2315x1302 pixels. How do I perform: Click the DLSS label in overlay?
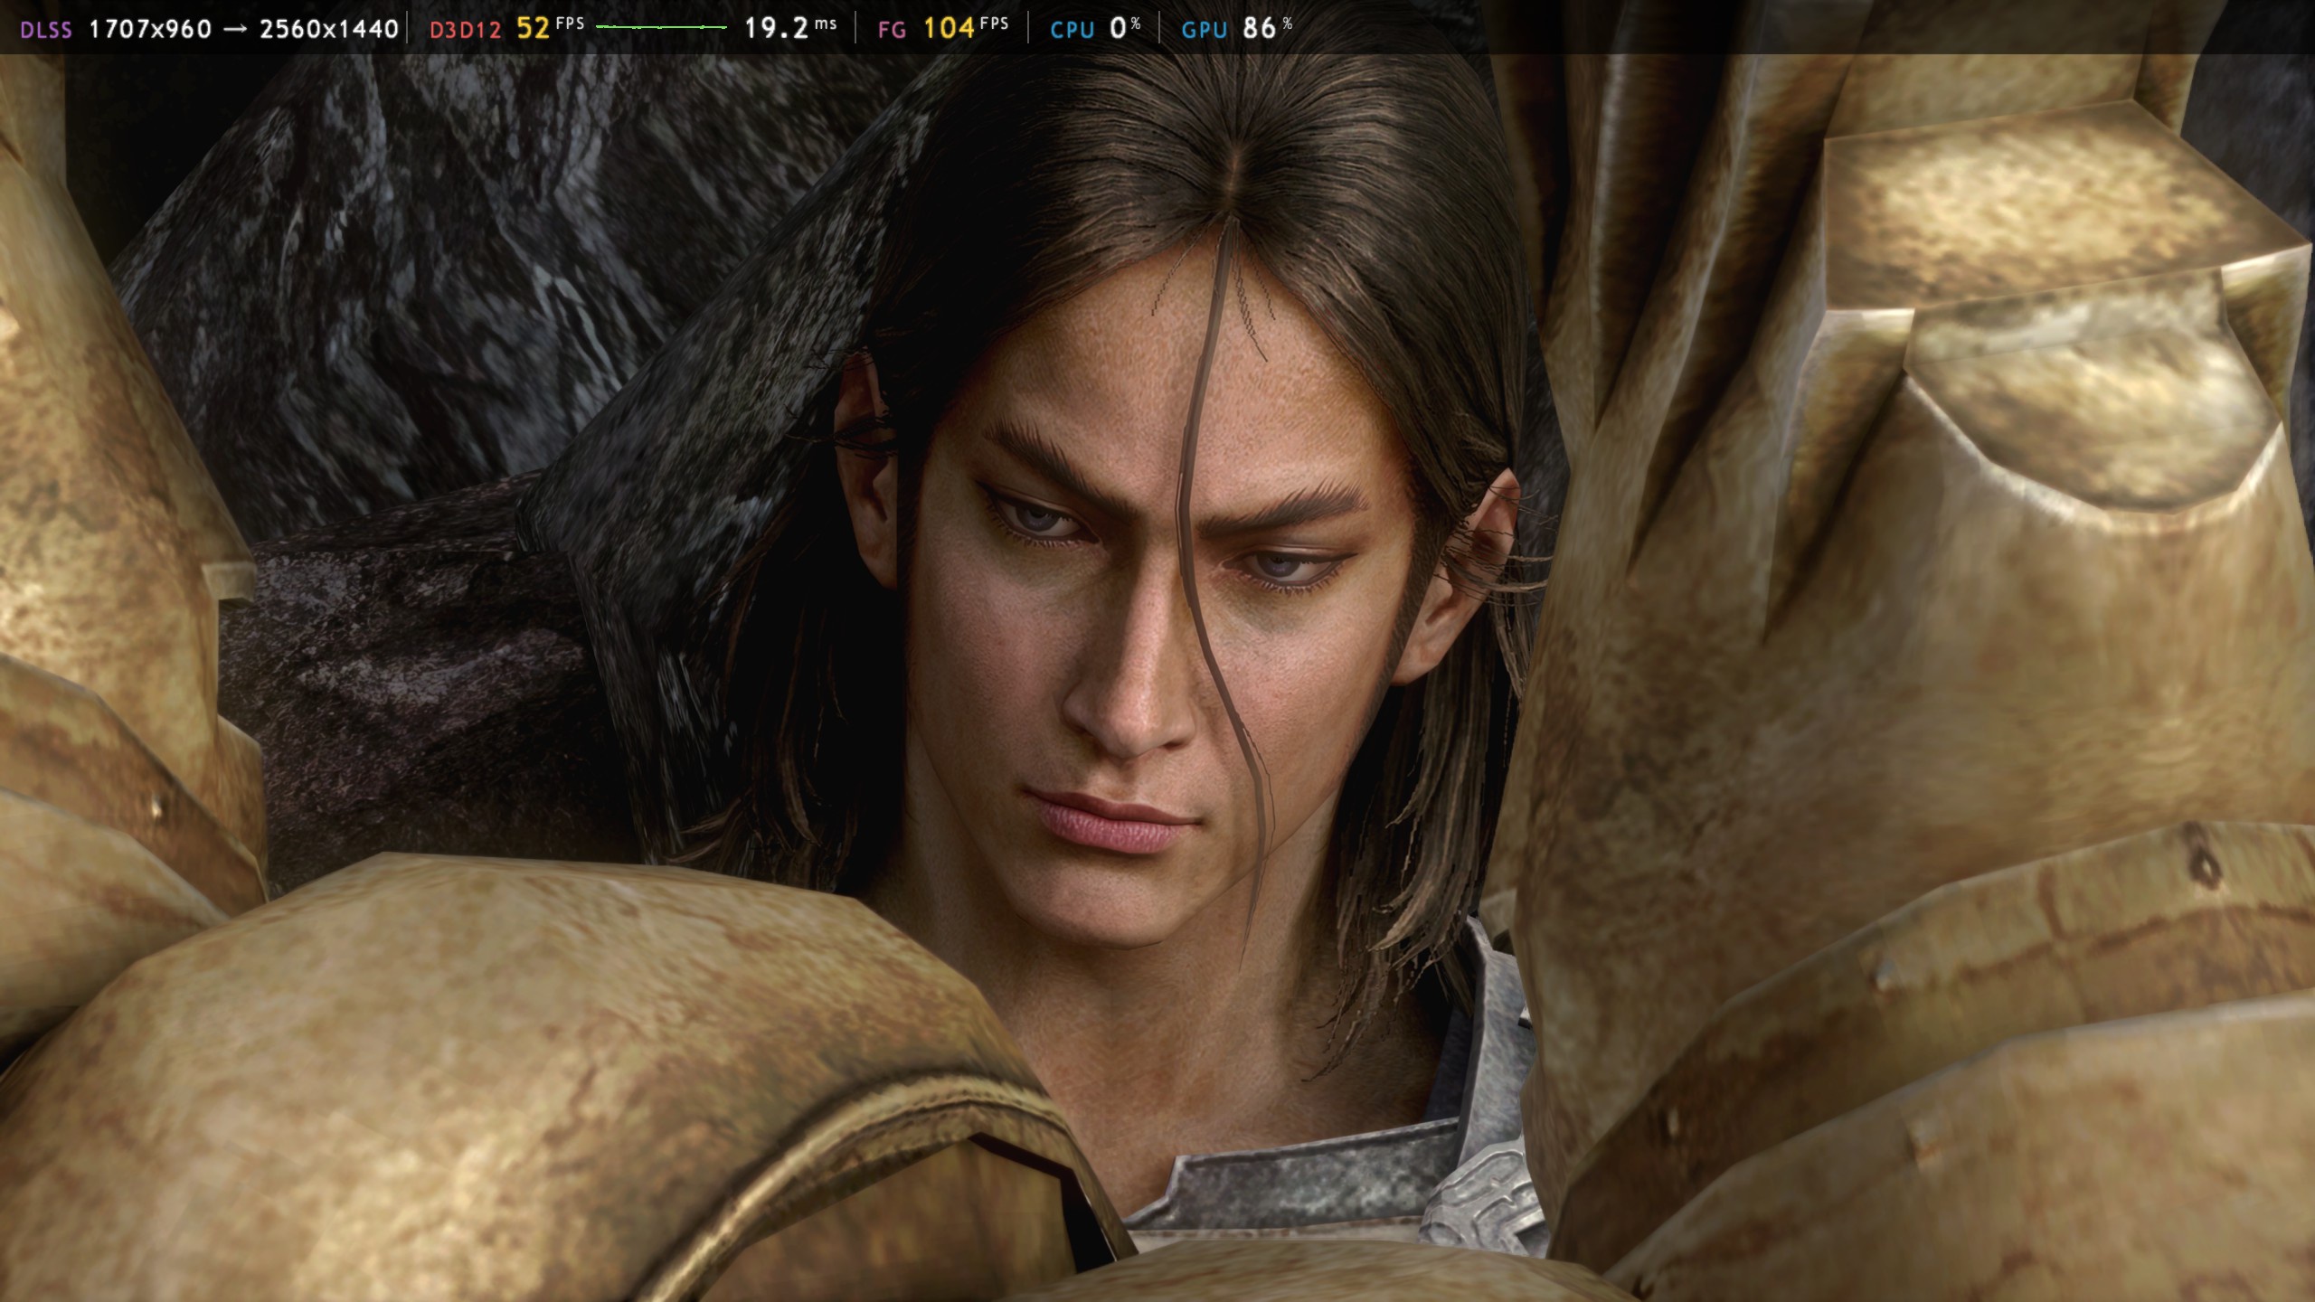tap(46, 30)
